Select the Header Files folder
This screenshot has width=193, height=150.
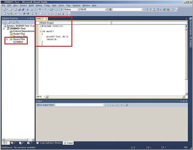(19, 34)
